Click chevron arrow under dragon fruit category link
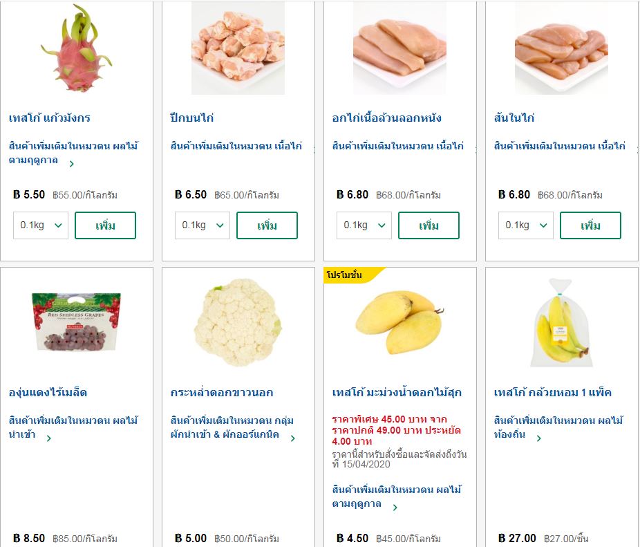Image resolution: width=640 pixels, height=547 pixels. point(72,164)
